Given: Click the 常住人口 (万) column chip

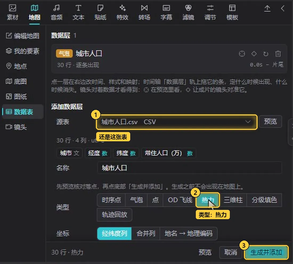Looking at the screenshot, I should (169, 153).
